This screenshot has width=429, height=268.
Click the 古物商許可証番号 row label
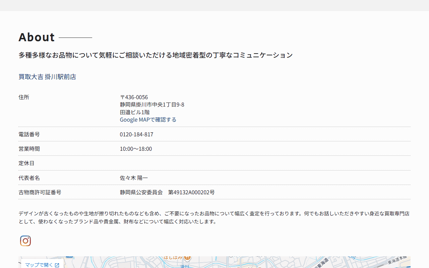(x=40, y=192)
